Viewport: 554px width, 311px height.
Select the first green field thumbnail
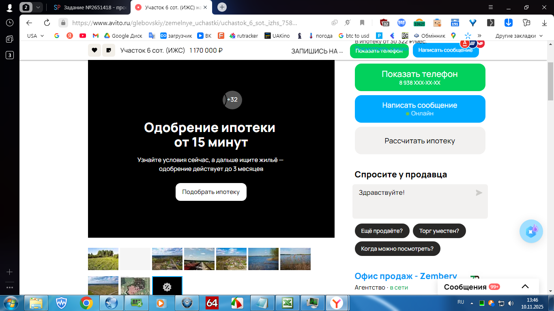(103, 259)
